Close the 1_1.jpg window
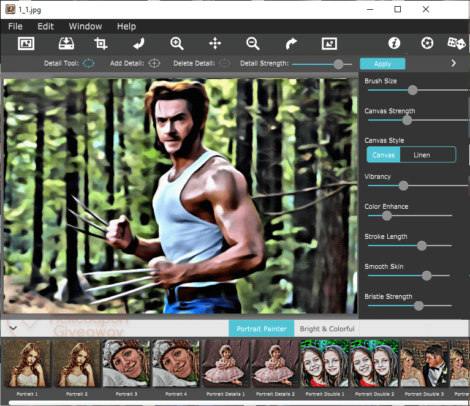The width and height of the screenshot is (470, 406). (426, 9)
